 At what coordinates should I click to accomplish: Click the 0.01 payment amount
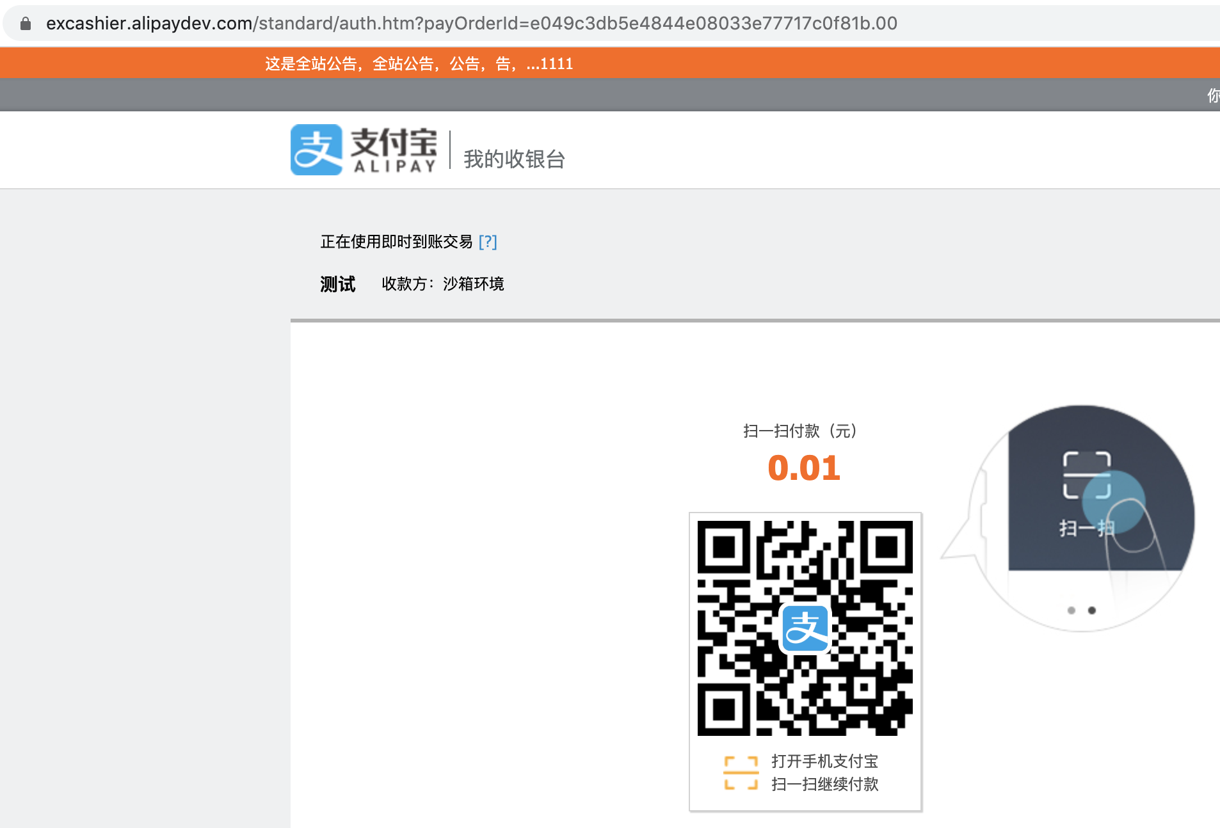[804, 468]
